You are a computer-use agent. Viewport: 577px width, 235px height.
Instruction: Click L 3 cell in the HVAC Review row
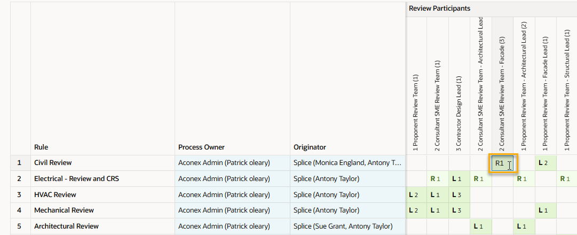tap(459, 195)
